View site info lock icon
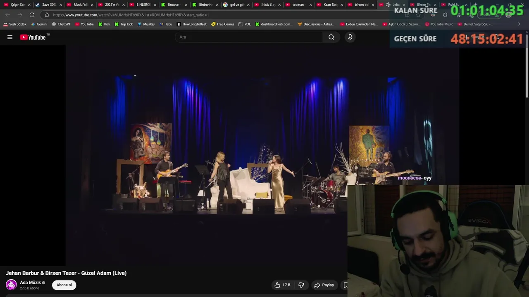 point(47,15)
